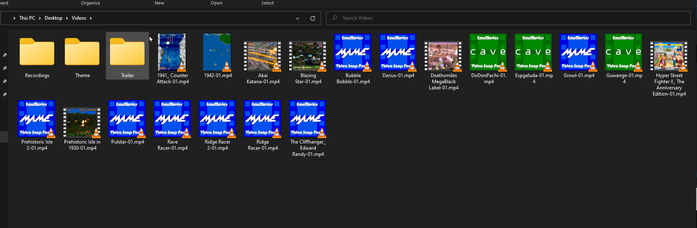Select The Cliffhanger_ Edward Randy-01.mp4 icon
This screenshot has width=697, height=228.
308,119
